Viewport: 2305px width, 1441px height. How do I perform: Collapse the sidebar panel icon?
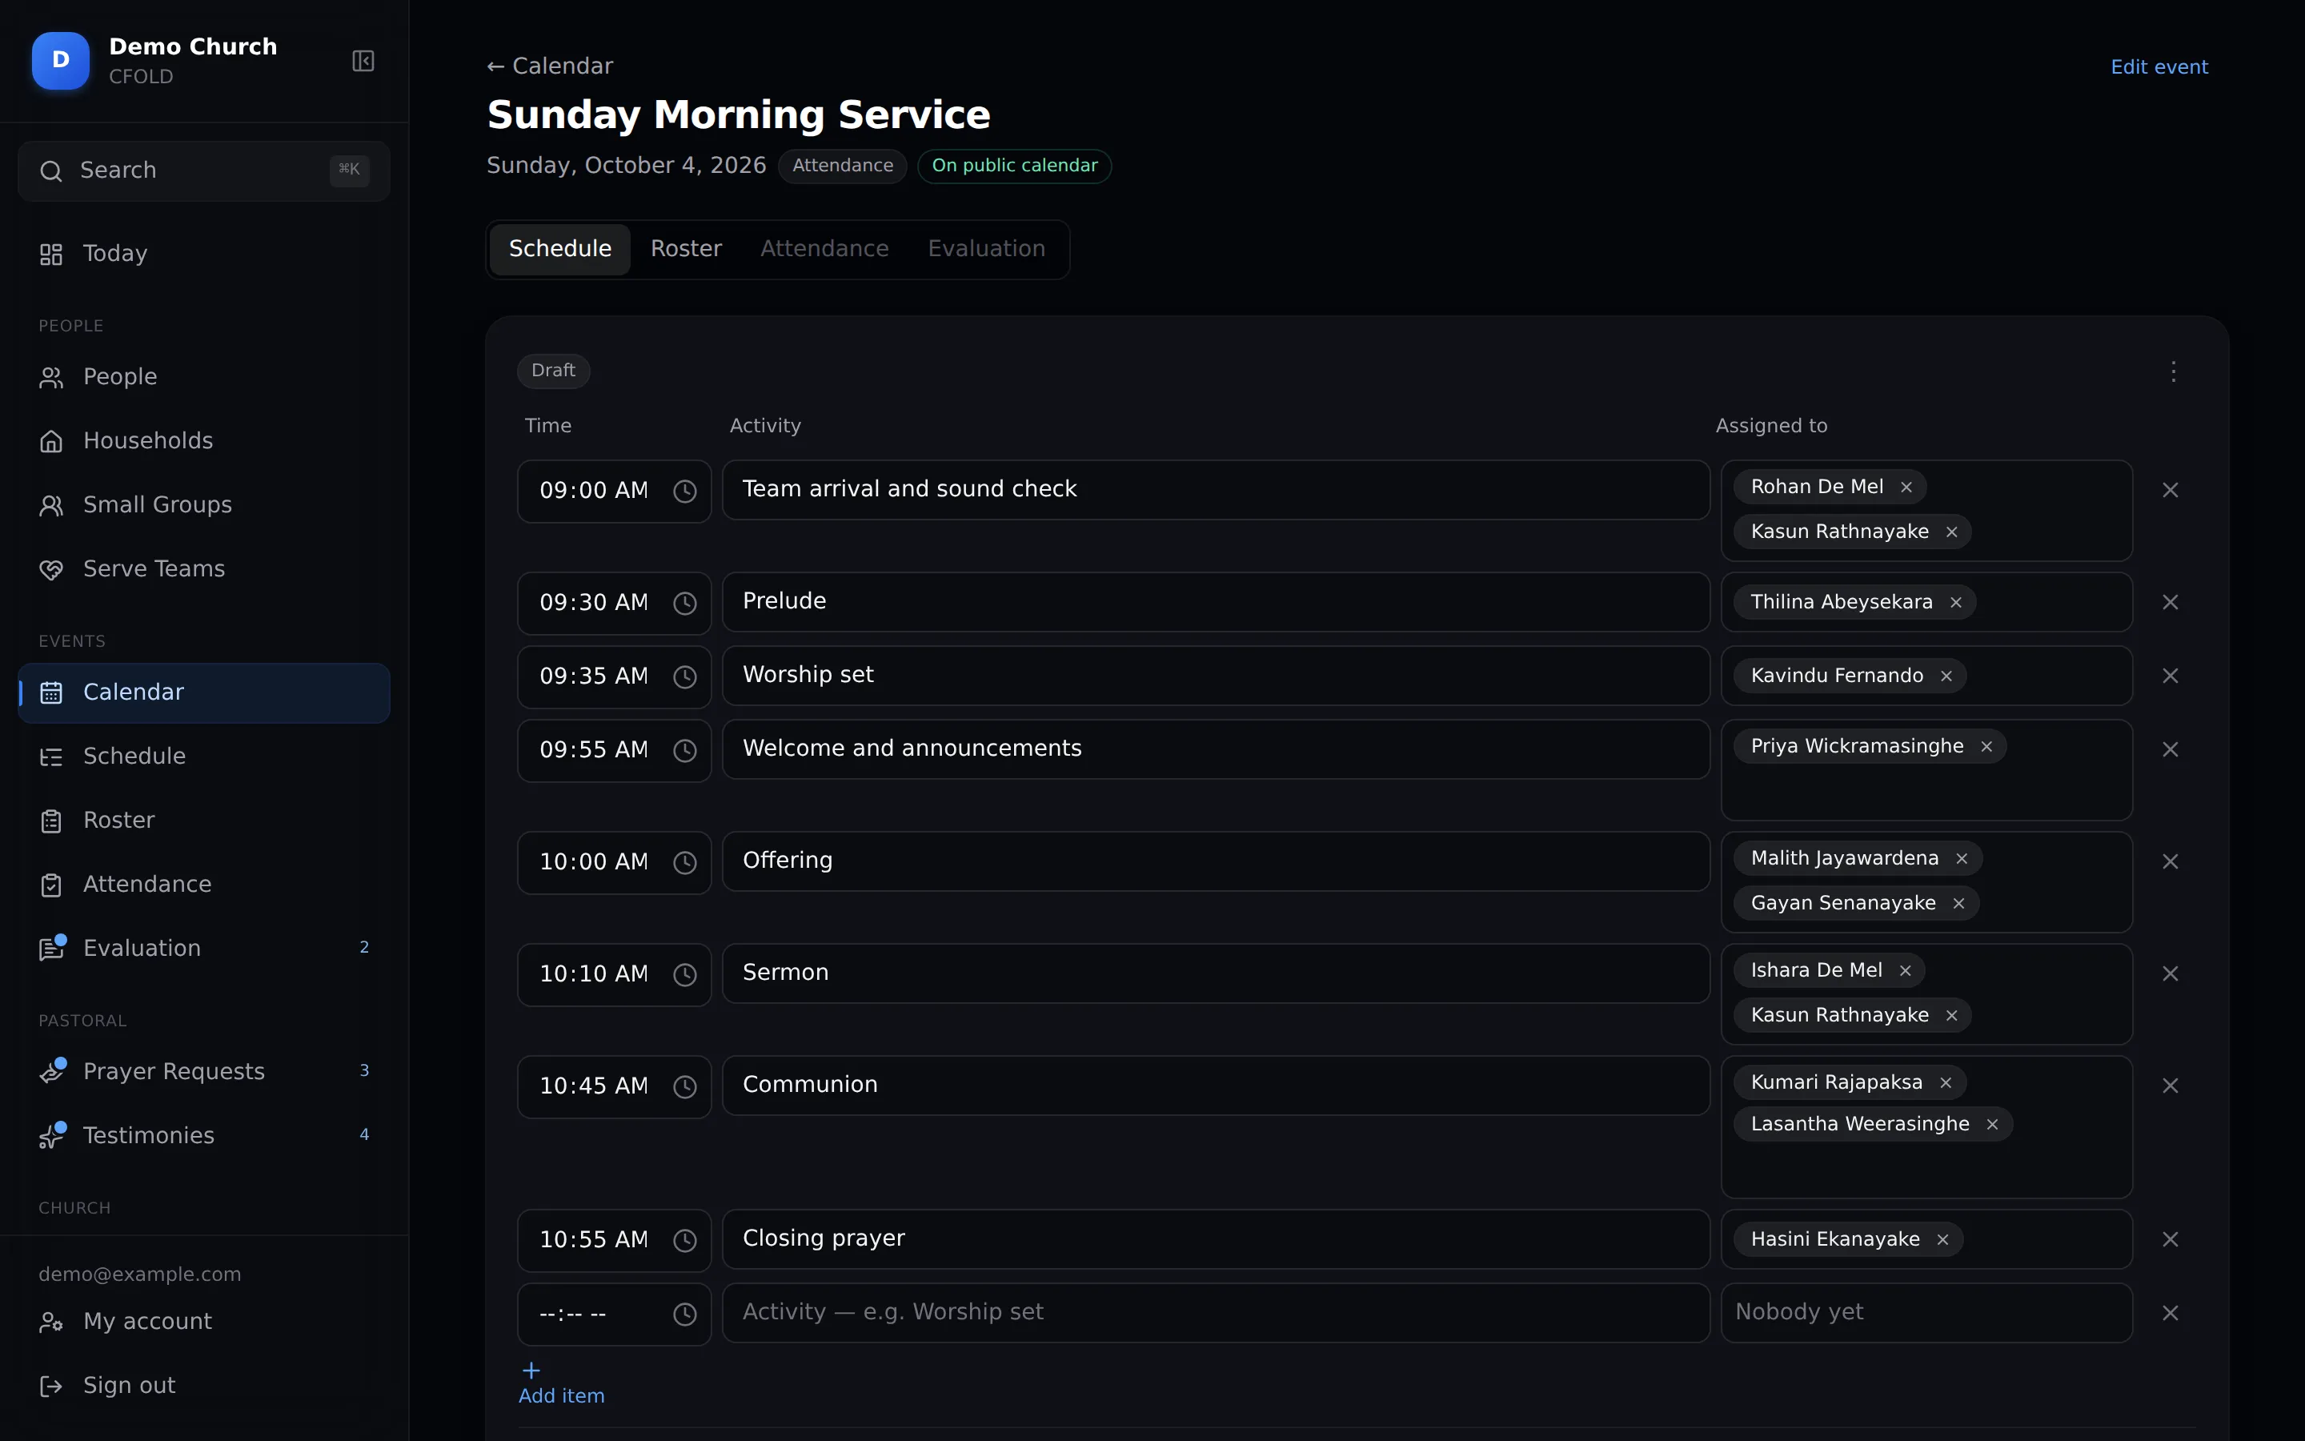point(363,61)
